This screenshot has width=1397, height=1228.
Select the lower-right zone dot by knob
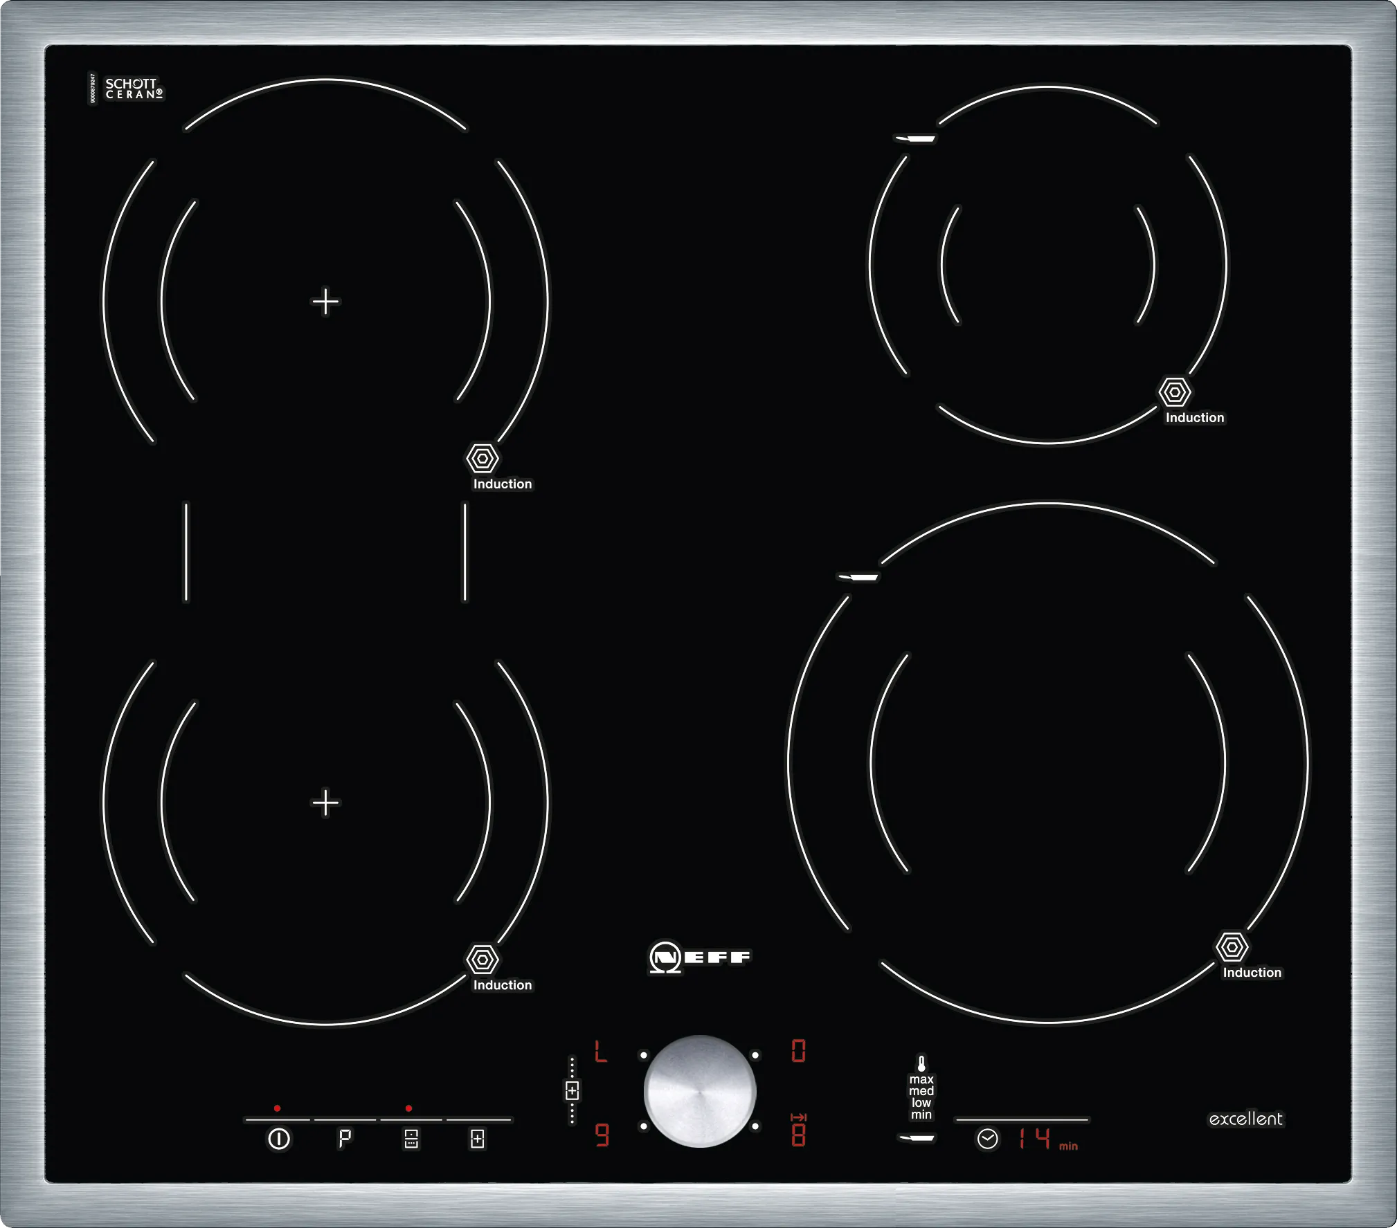[x=755, y=1126]
